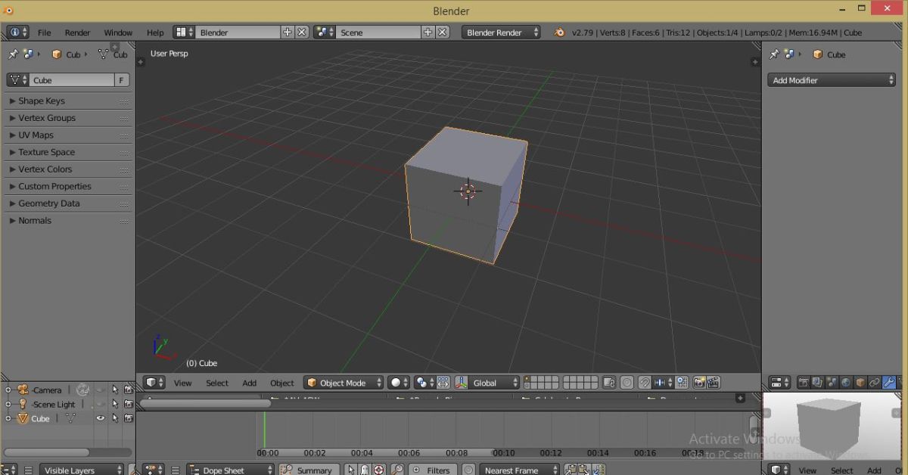908x475 pixels.
Task: Expand the Vertex Colors panel
Action: pyautogui.click(x=67, y=169)
